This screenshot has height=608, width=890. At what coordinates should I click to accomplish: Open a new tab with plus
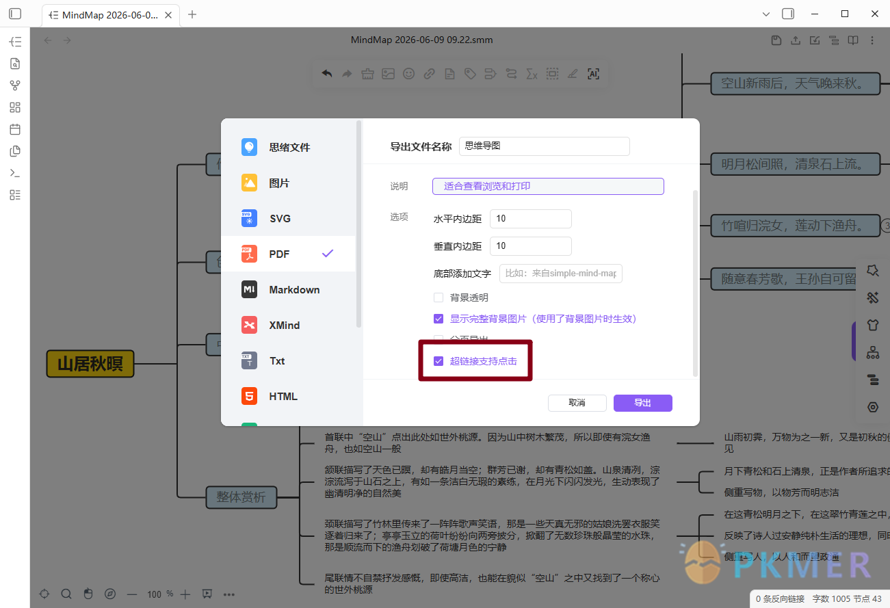tap(192, 14)
